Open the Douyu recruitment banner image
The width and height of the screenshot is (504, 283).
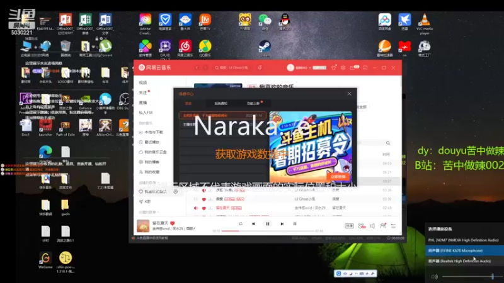[x=310, y=147]
